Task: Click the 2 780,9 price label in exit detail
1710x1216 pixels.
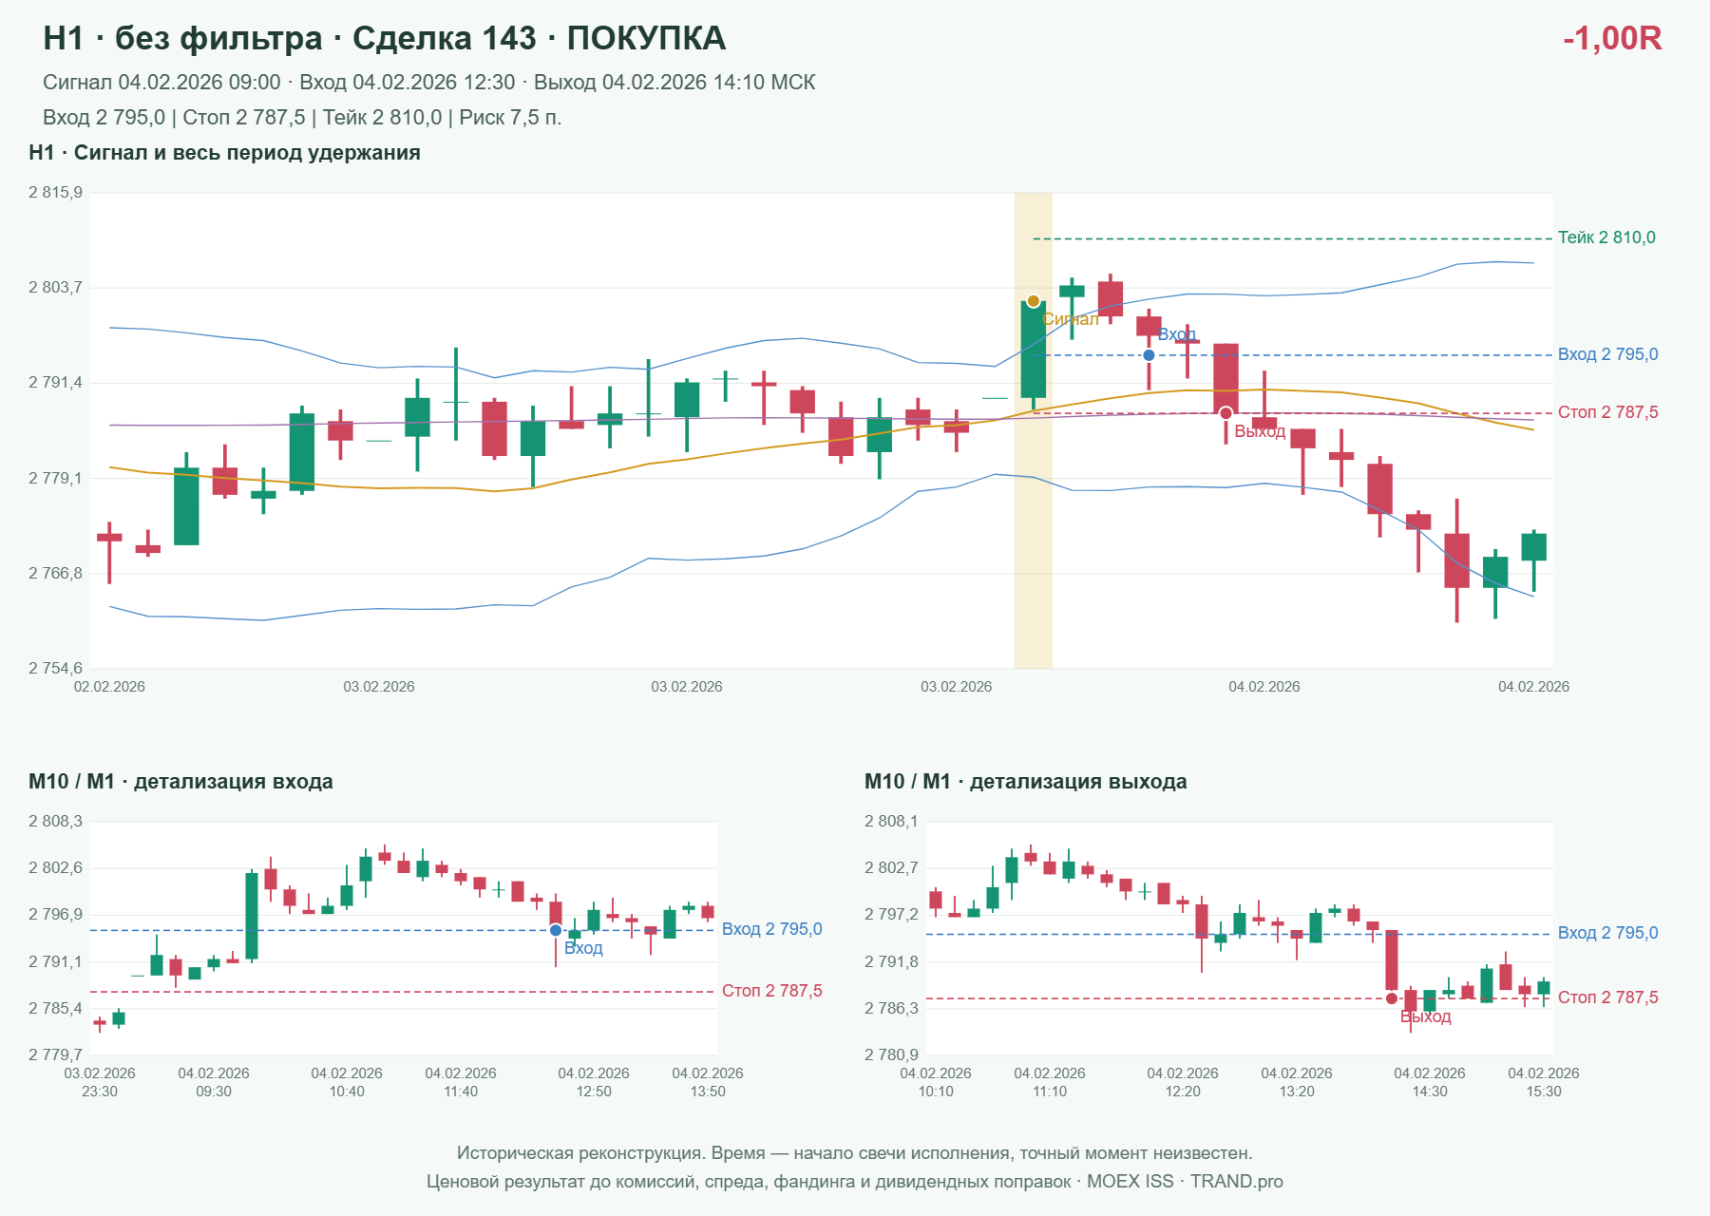Action: 891,1054
